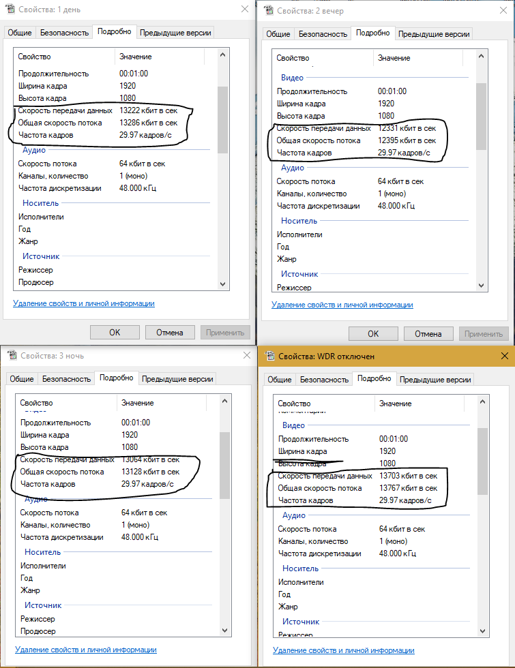Image resolution: width=515 pixels, height=668 pixels.
Task: Close the '3 ночь' properties window
Action: [244, 355]
